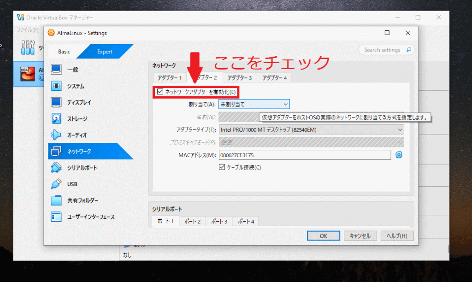
Task: Generate a new MAC address with refresh icon
Action: point(399,155)
